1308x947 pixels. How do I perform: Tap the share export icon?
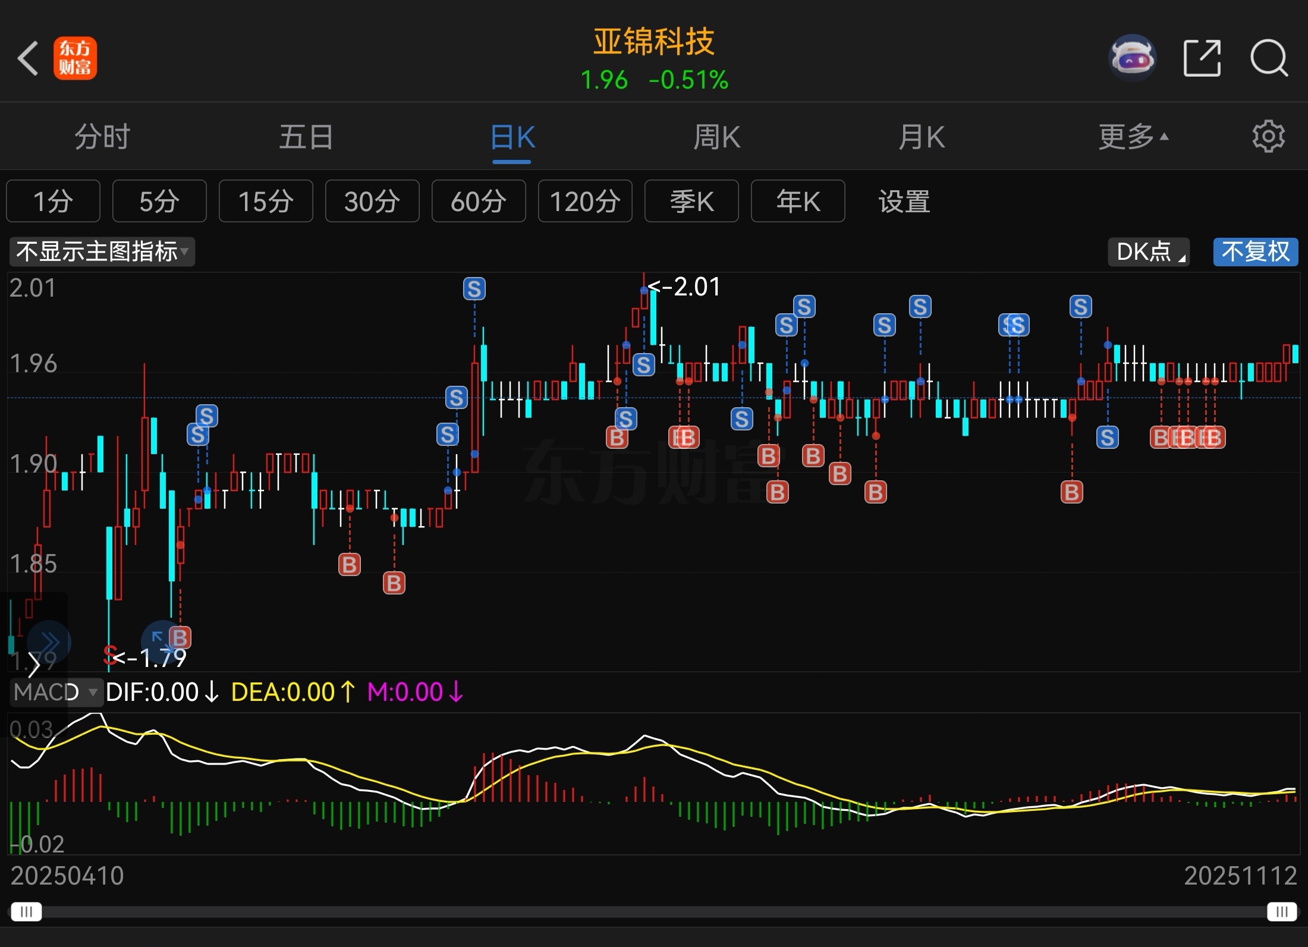pos(1202,58)
